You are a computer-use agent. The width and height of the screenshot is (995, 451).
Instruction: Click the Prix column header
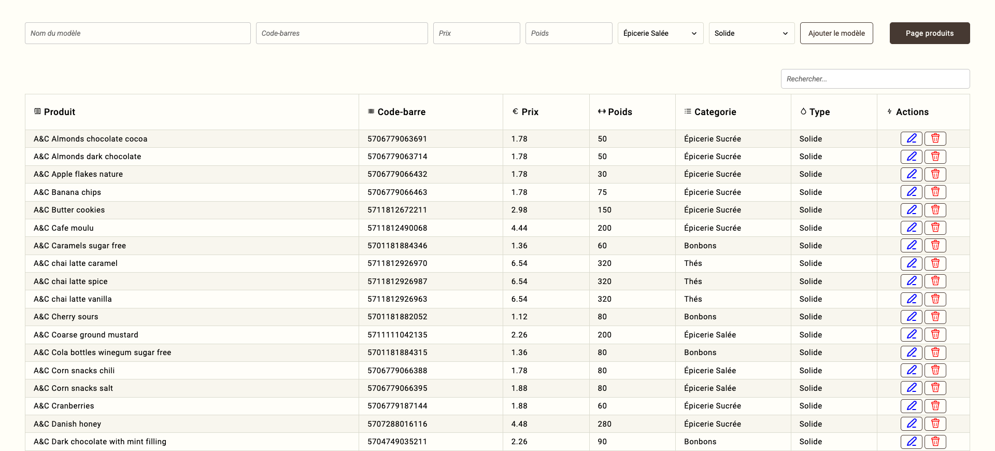coord(530,112)
